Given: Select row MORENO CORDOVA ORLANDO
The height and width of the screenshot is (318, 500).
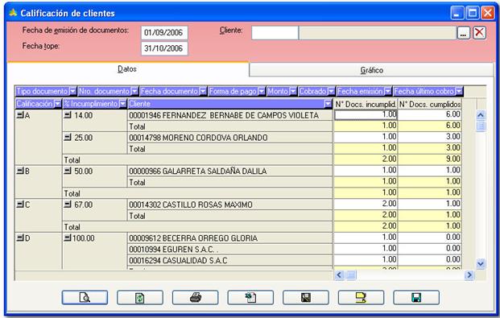Looking at the screenshot, I should coord(229,138).
